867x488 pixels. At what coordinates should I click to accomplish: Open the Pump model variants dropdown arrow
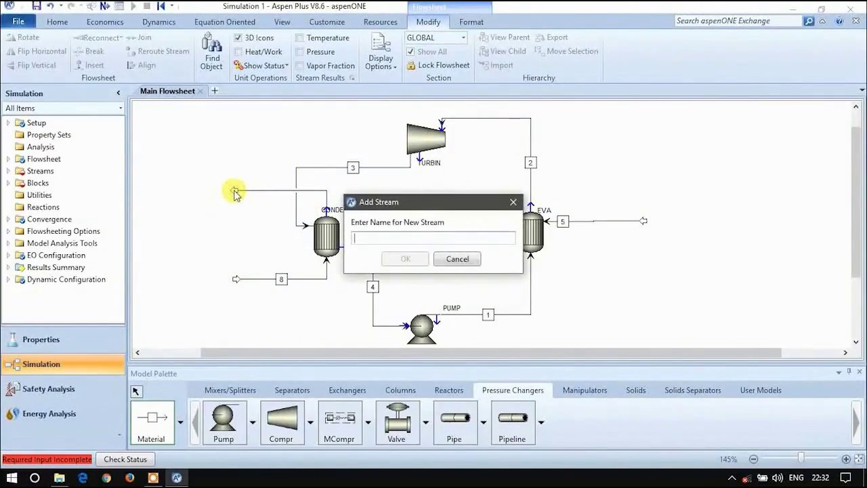pyautogui.click(x=253, y=422)
